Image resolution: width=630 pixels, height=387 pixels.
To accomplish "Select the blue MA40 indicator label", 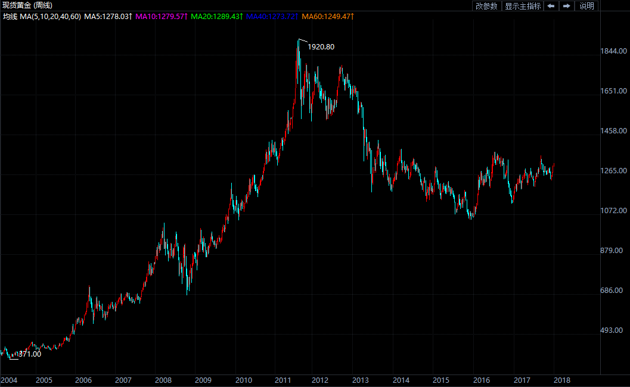I will pyautogui.click(x=272, y=17).
